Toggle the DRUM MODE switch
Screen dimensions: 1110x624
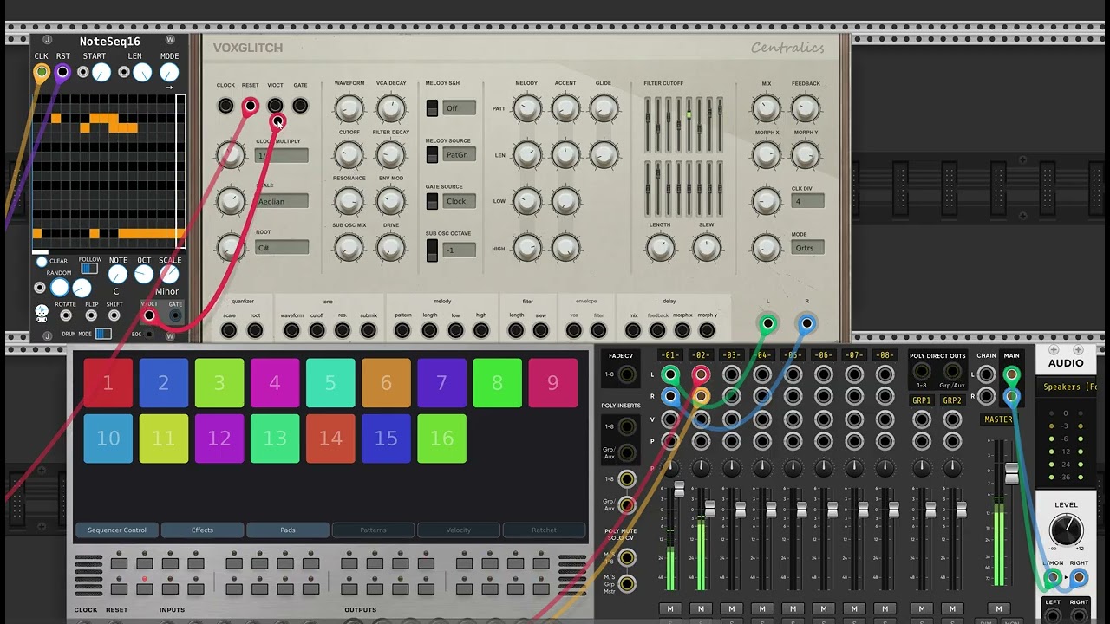pos(103,334)
